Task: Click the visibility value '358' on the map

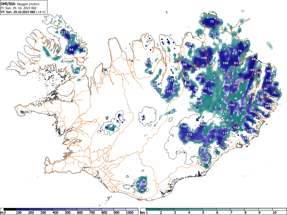Action: coord(205,163)
